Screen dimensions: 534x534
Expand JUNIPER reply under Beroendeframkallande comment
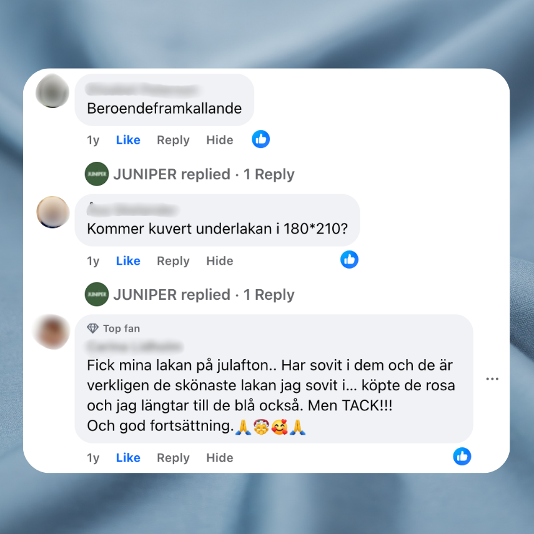pos(204,174)
